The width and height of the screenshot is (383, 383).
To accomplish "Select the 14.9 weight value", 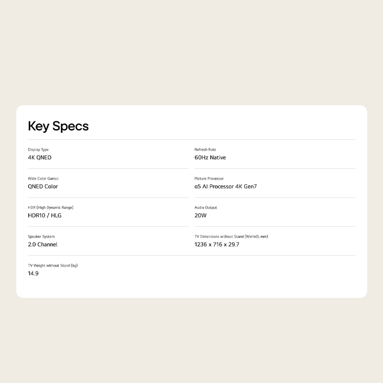I will click(x=33, y=273).
